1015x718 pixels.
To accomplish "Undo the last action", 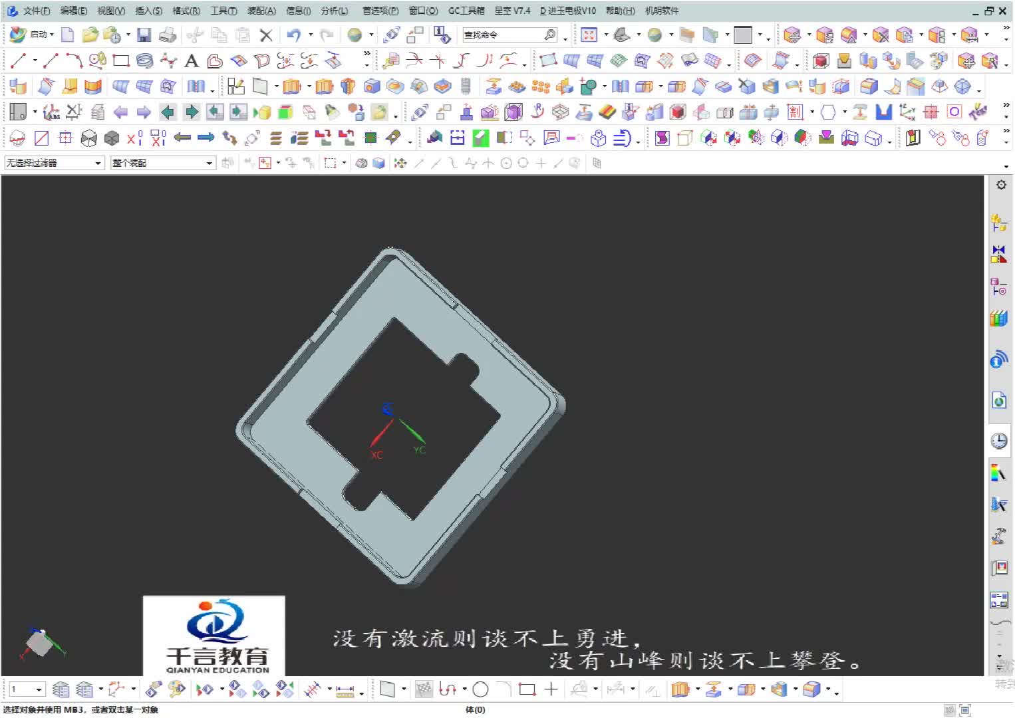I will pyautogui.click(x=293, y=35).
